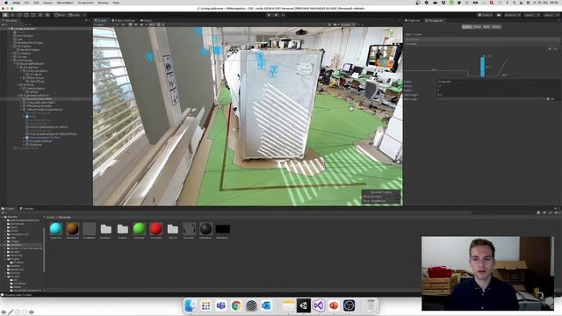Open Google Chrome from the Dock
This screenshot has width=562, height=316.
click(x=236, y=305)
